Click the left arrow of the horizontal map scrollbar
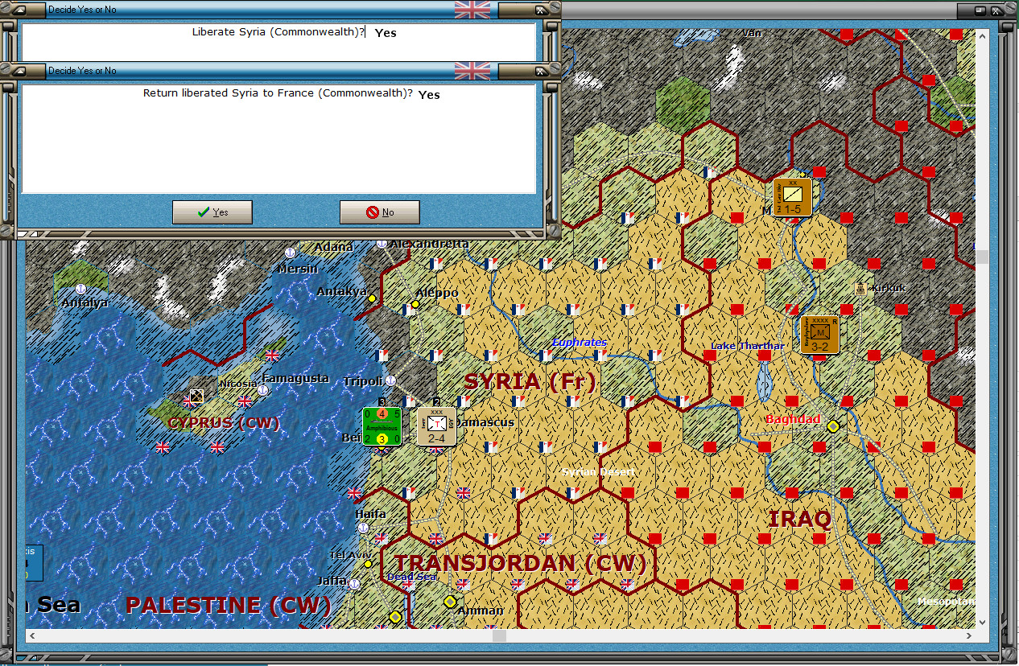 coord(31,635)
